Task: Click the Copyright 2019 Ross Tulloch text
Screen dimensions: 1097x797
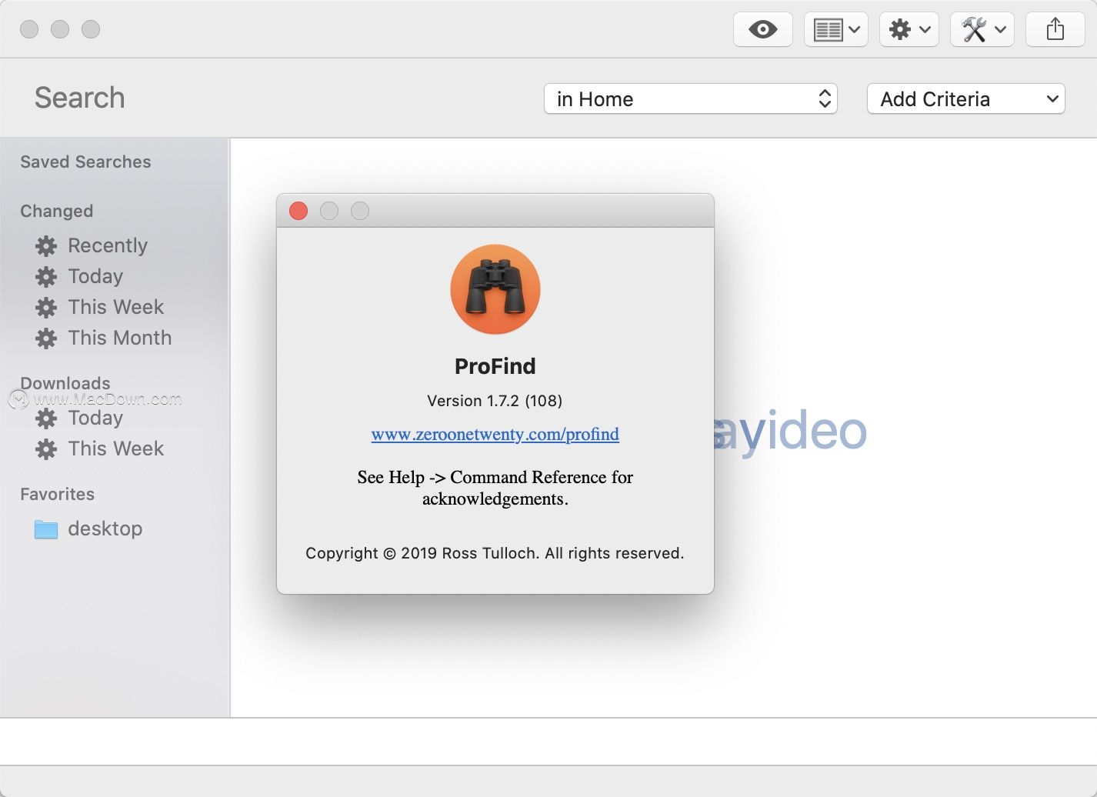Action: tap(495, 553)
